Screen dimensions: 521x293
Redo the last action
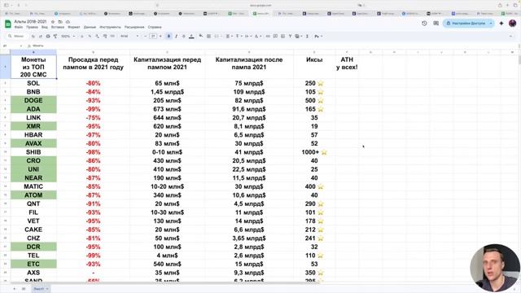(40, 36)
